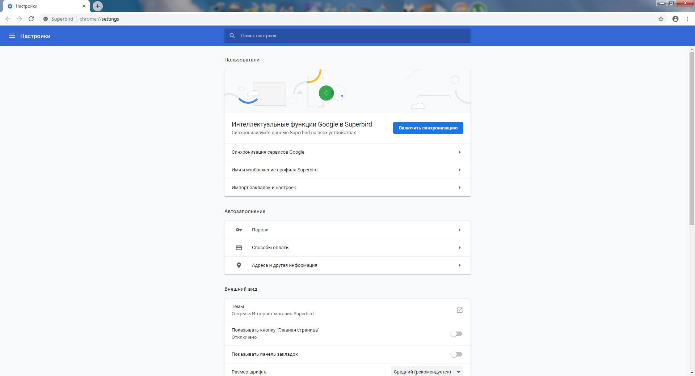Click the scrollbar up arrow
Image resolution: width=695 pixels, height=376 pixels.
tap(692, 49)
